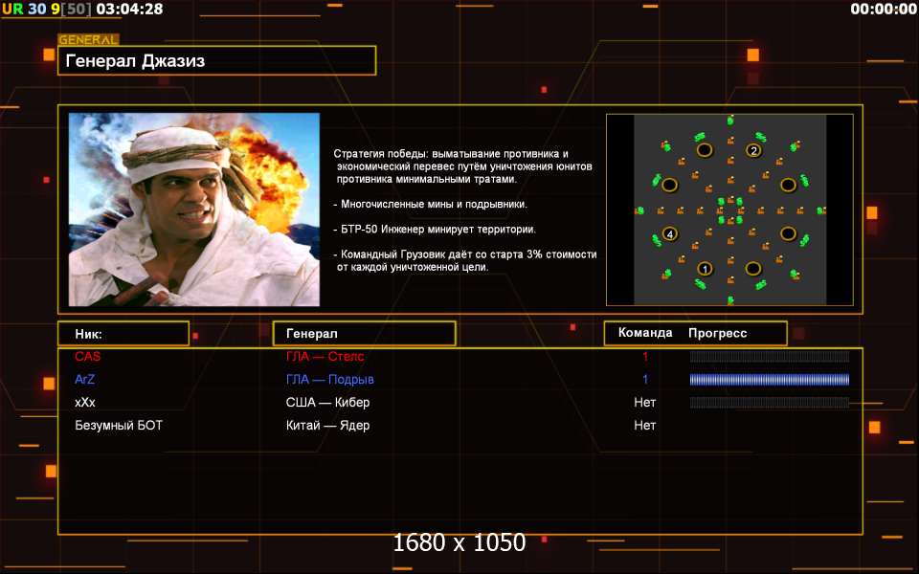Click General Jaziz portrait image
Viewport: 919px width, 574px height.
(194, 210)
